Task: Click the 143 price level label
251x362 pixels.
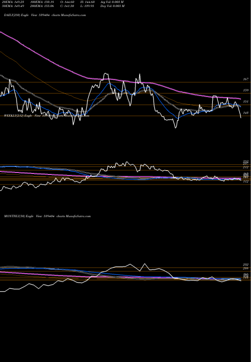Action: (246, 113)
